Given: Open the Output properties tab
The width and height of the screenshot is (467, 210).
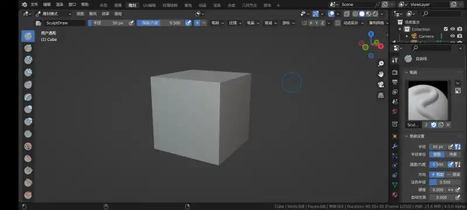Looking at the screenshot, I should (395, 82).
